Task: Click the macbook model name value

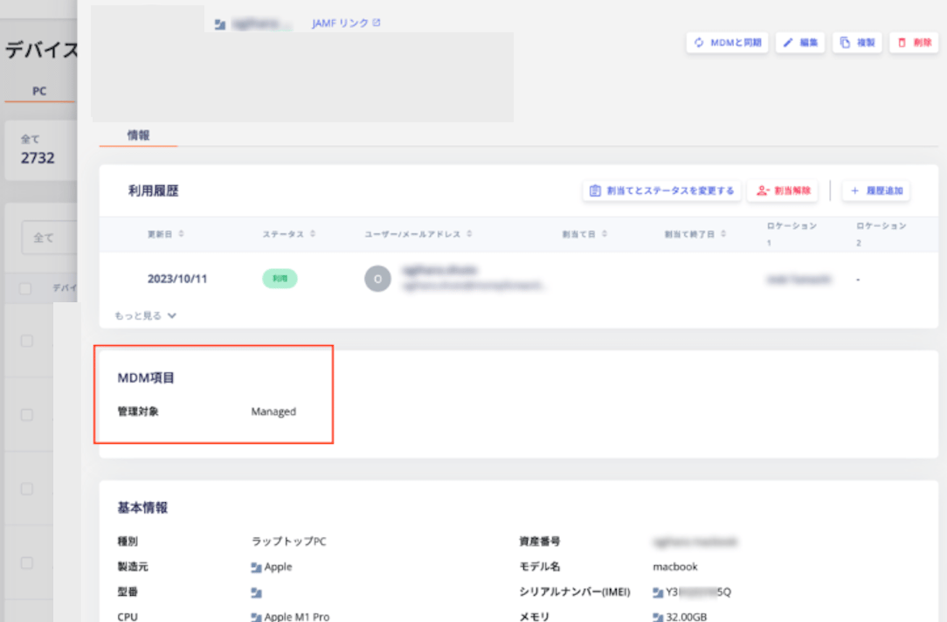Action: 675,566
